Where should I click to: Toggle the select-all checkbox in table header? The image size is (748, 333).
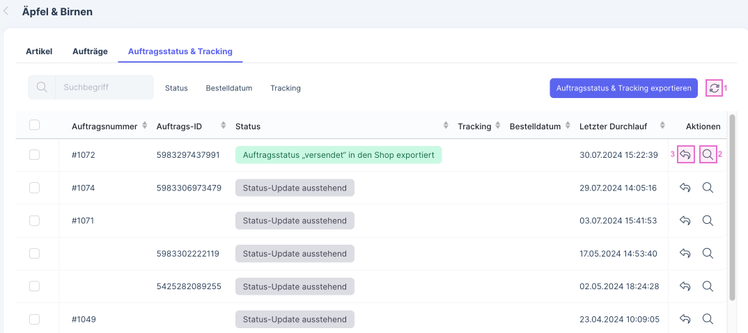pos(34,126)
